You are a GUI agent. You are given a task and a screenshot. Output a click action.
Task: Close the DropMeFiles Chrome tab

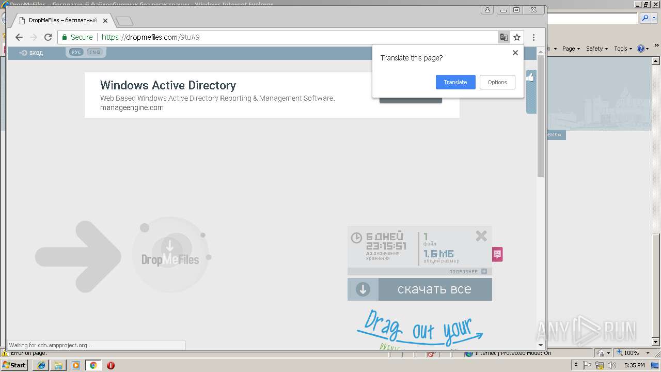105,21
